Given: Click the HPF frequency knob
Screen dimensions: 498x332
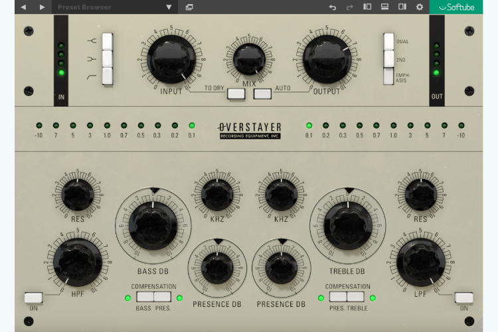Looking at the screenshot, I should (x=78, y=262).
